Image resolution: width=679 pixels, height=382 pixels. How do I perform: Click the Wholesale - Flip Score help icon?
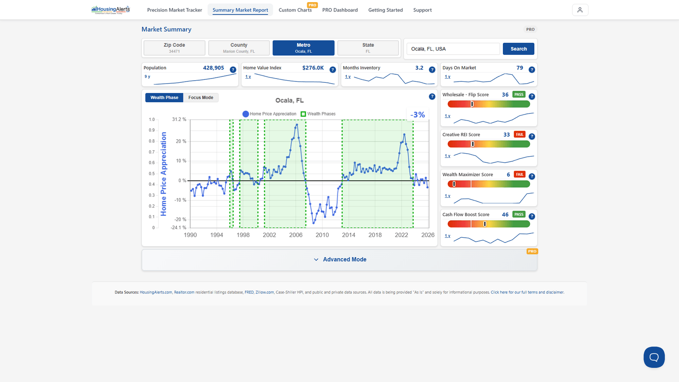tap(532, 96)
